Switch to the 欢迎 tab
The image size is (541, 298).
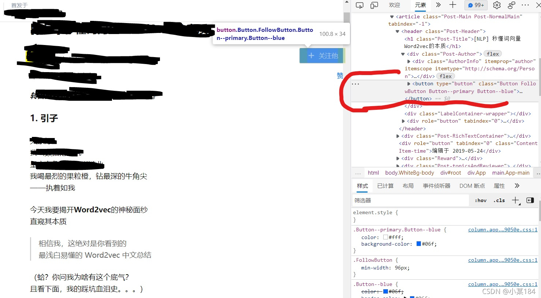[x=395, y=5]
